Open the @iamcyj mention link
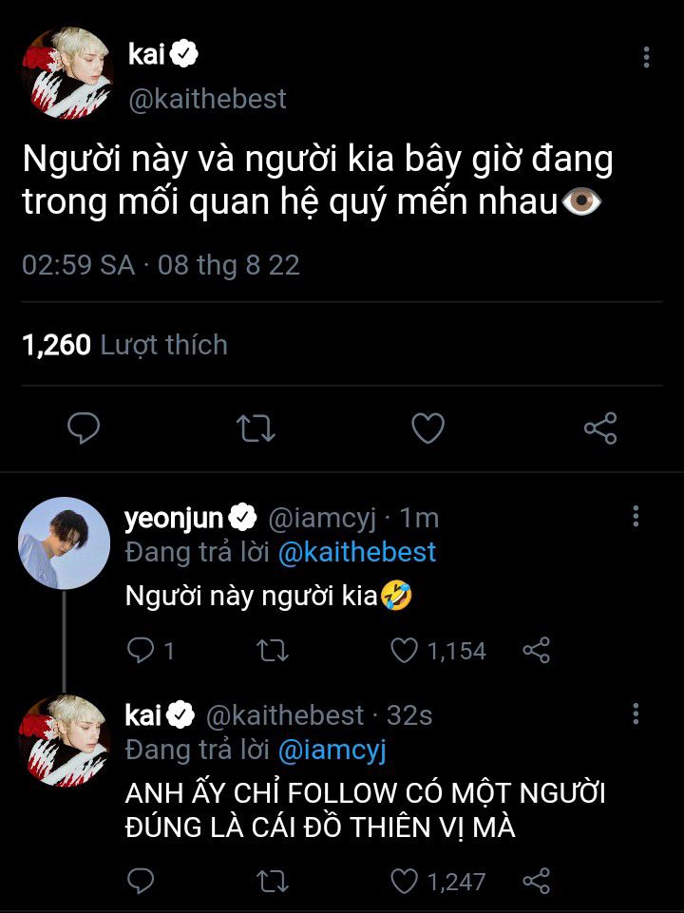 [331, 750]
